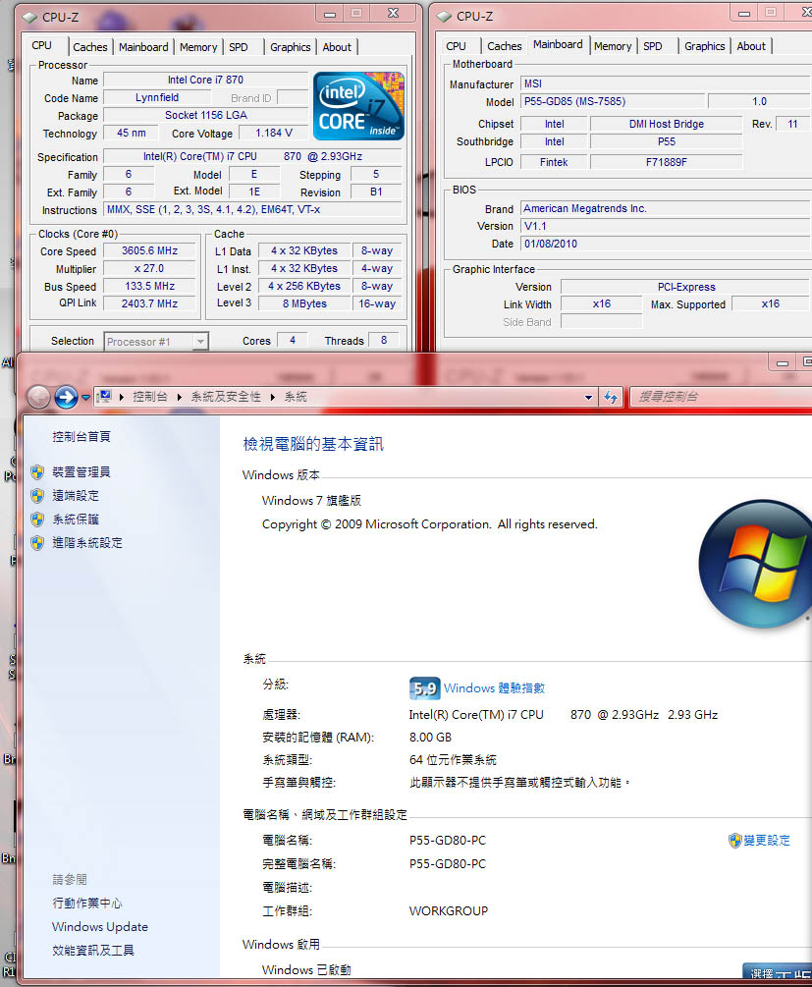The width and height of the screenshot is (812, 987).
Task: Click shield icon next to 進階系統設定
Action: 37,542
